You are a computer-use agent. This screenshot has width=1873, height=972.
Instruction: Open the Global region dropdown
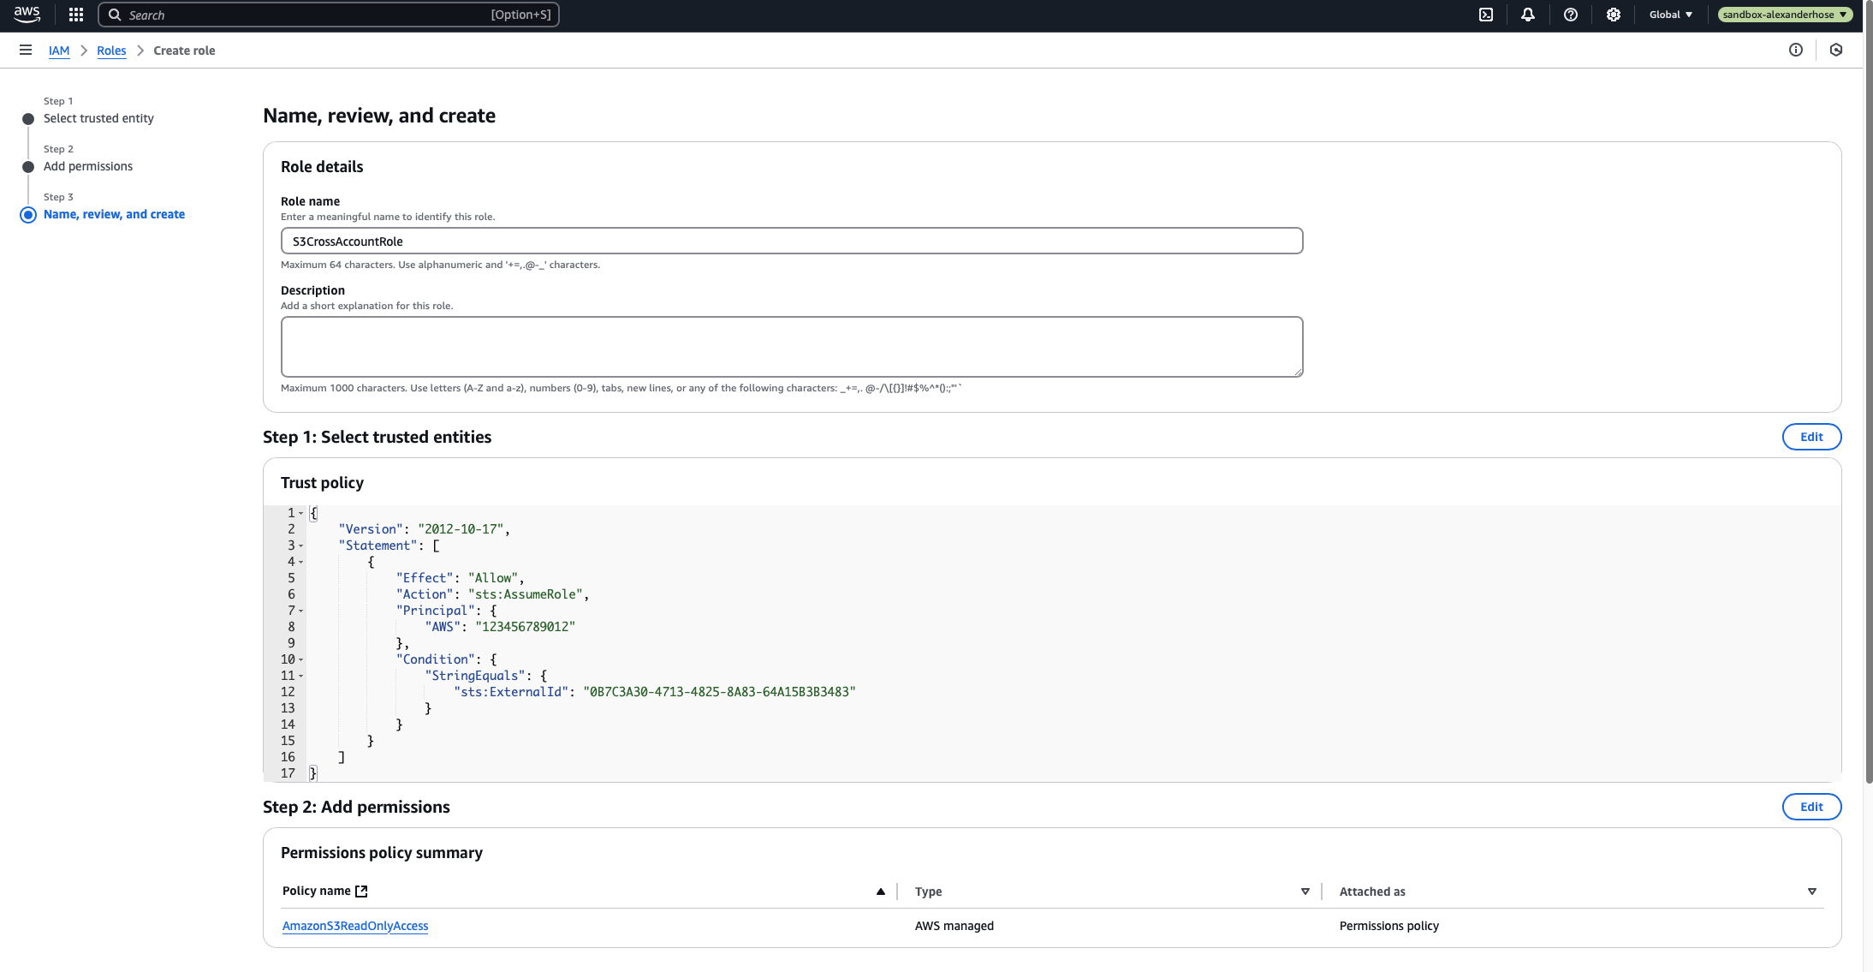(x=1671, y=15)
